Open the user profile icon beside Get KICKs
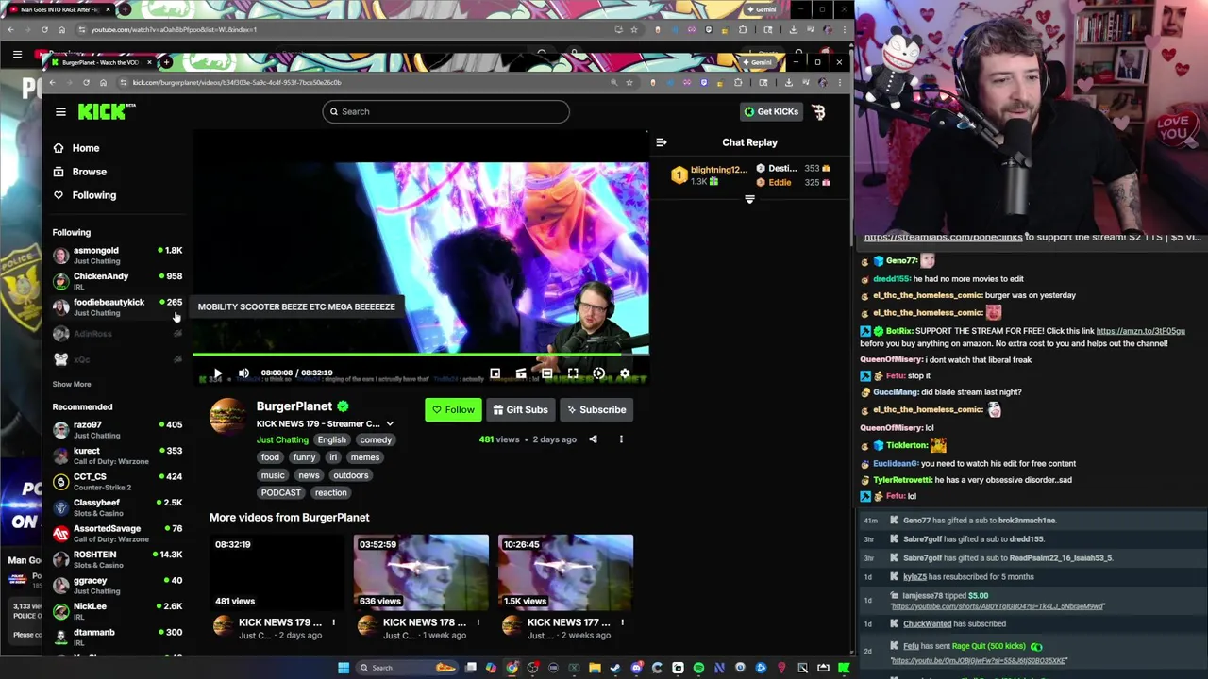This screenshot has width=1208, height=679. pos(818,111)
